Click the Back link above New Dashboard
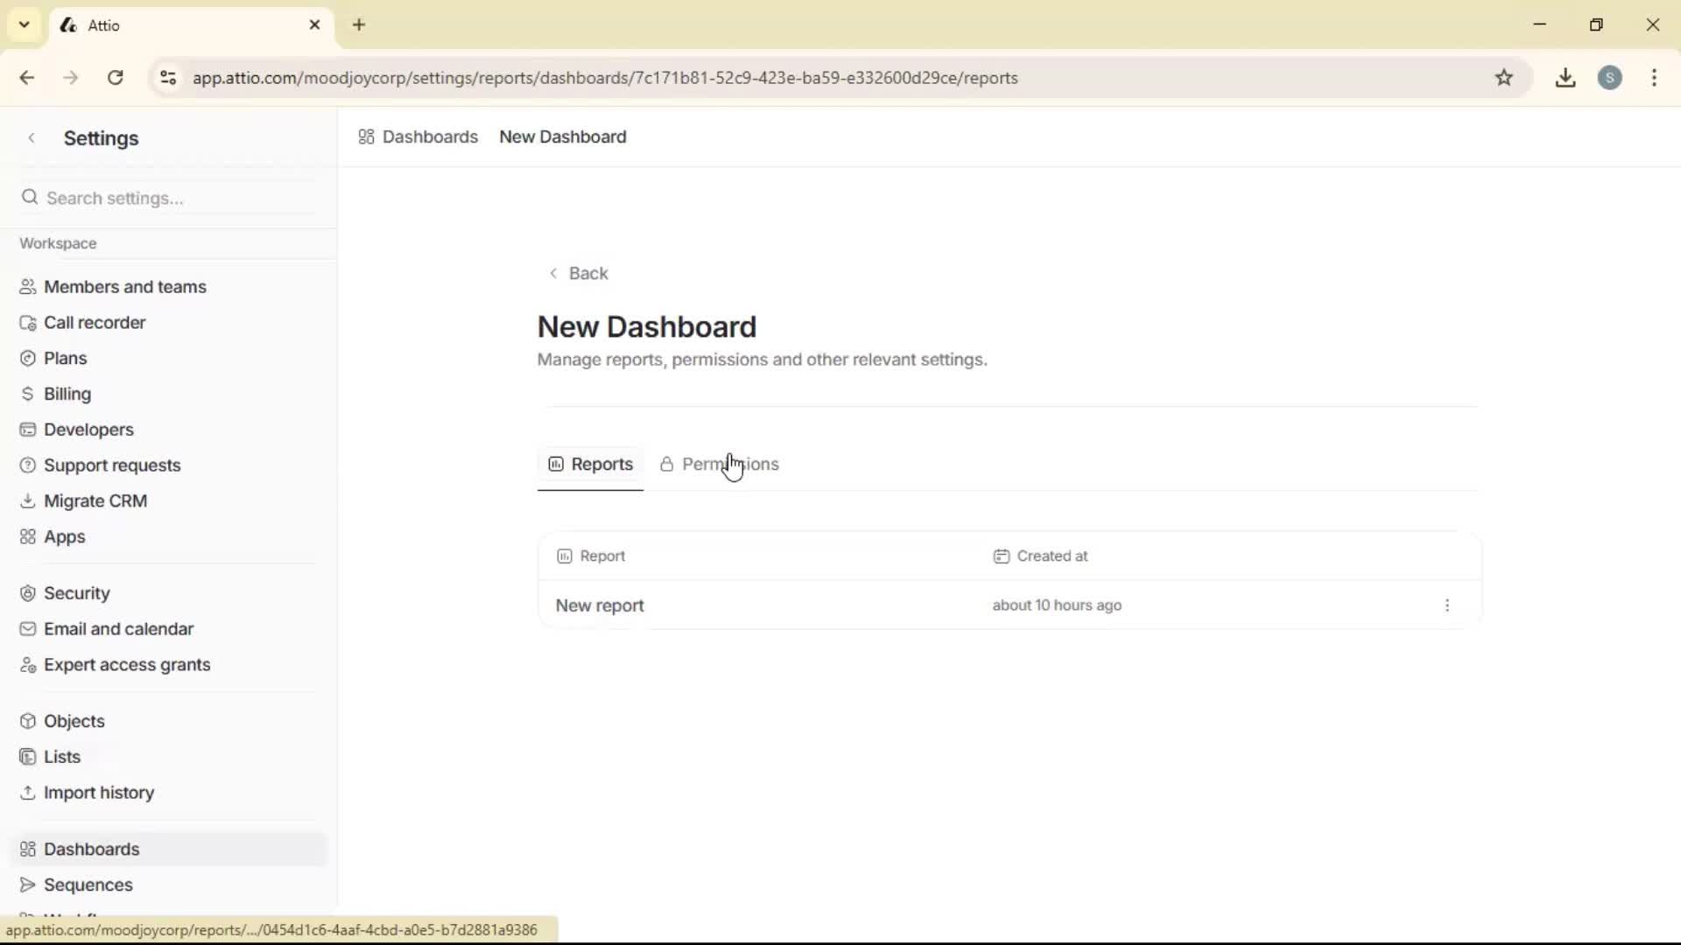Screen dimensions: 1681x945 click(x=580, y=273)
